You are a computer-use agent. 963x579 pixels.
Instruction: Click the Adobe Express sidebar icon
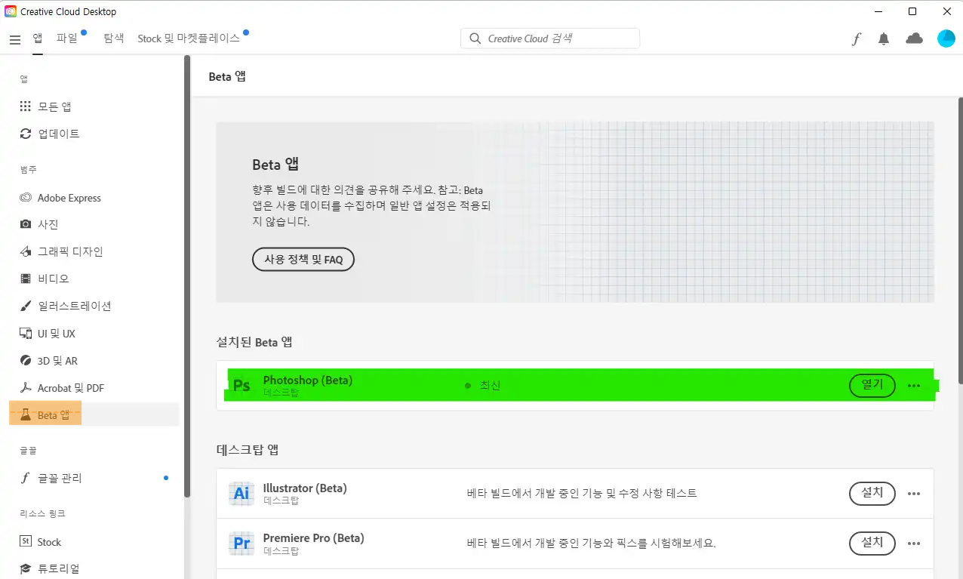pyautogui.click(x=26, y=198)
